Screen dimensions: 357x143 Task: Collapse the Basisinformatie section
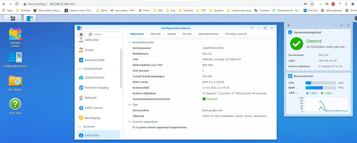[x=129, y=42]
